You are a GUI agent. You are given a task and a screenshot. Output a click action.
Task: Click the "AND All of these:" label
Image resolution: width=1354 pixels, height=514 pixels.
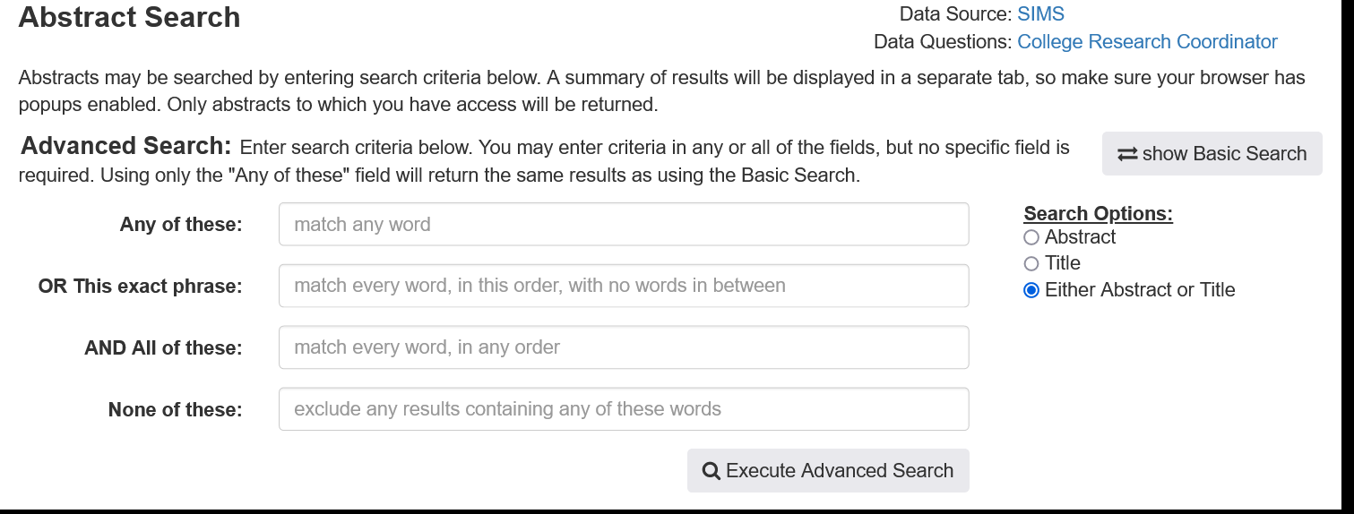163,348
